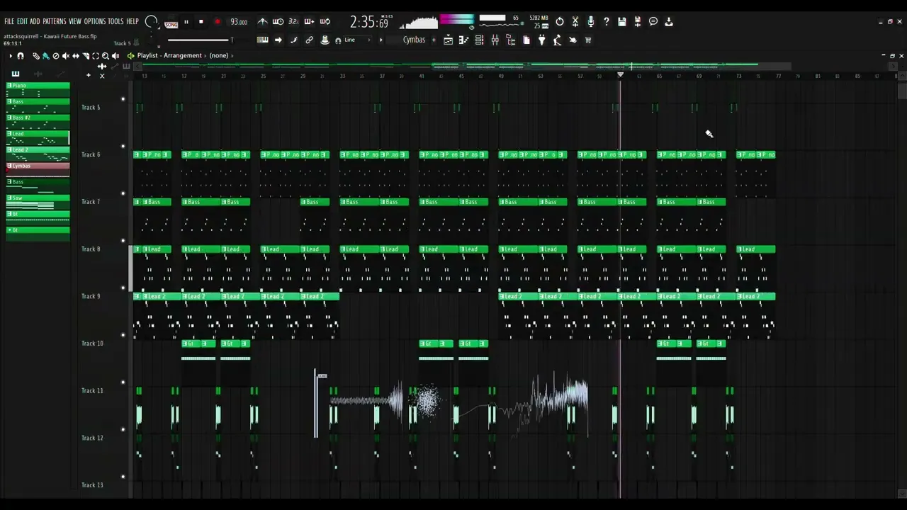The height and width of the screenshot is (510, 907).
Task: Open the TOOLS menu
Action: click(x=115, y=22)
